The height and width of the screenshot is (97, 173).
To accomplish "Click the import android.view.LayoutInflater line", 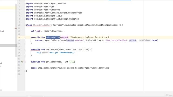I will pyautogui.click(x=46, y=4).
